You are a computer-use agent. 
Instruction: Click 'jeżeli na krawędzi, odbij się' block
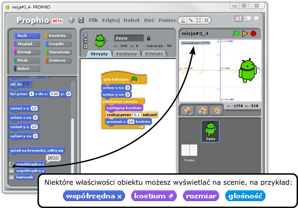(x=37, y=150)
